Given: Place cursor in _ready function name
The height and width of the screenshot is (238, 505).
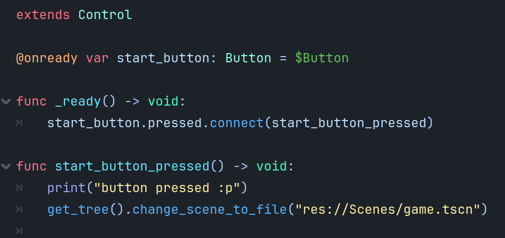Looking at the screenshot, I should 78,101.
